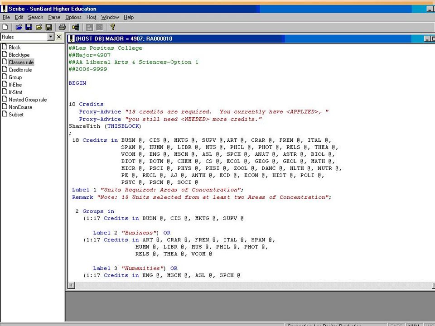Open the Options menu

click(73, 17)
